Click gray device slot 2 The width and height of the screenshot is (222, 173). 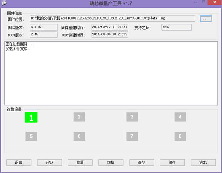pyautogui.click(x=79, y=117)
